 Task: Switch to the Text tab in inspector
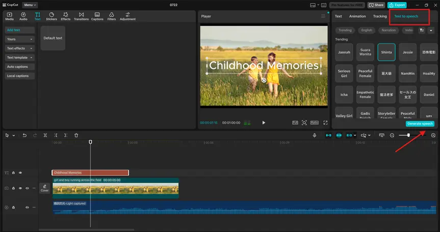point(339,16)
